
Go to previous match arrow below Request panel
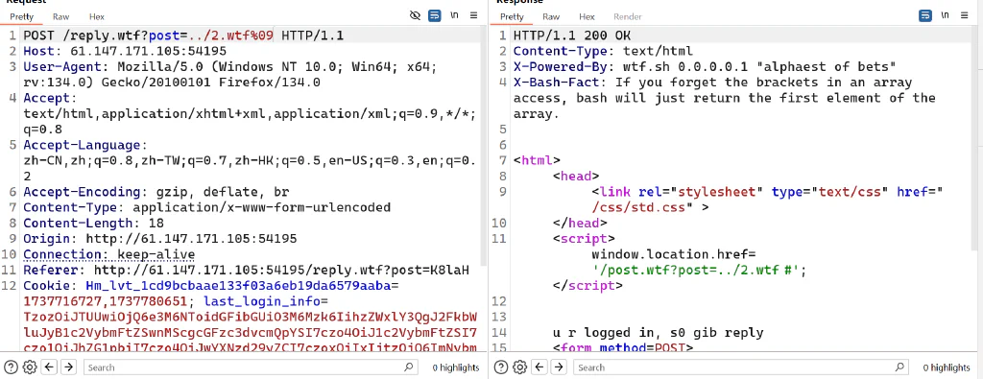[x=50, y=367]
